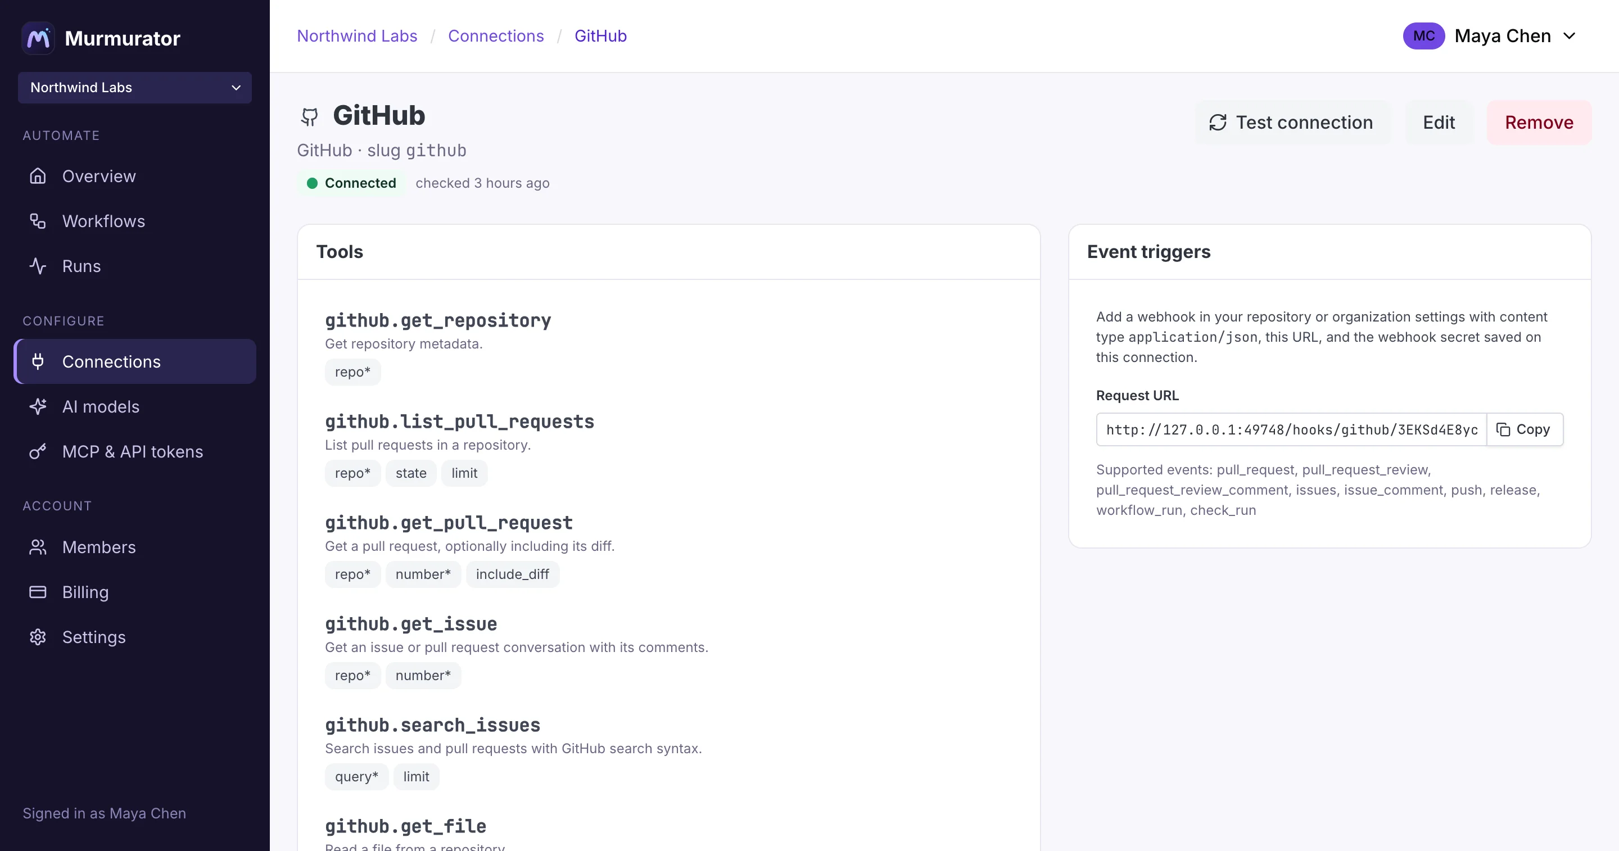
Task: Click the red Remove button
Action: (1539, 123)
